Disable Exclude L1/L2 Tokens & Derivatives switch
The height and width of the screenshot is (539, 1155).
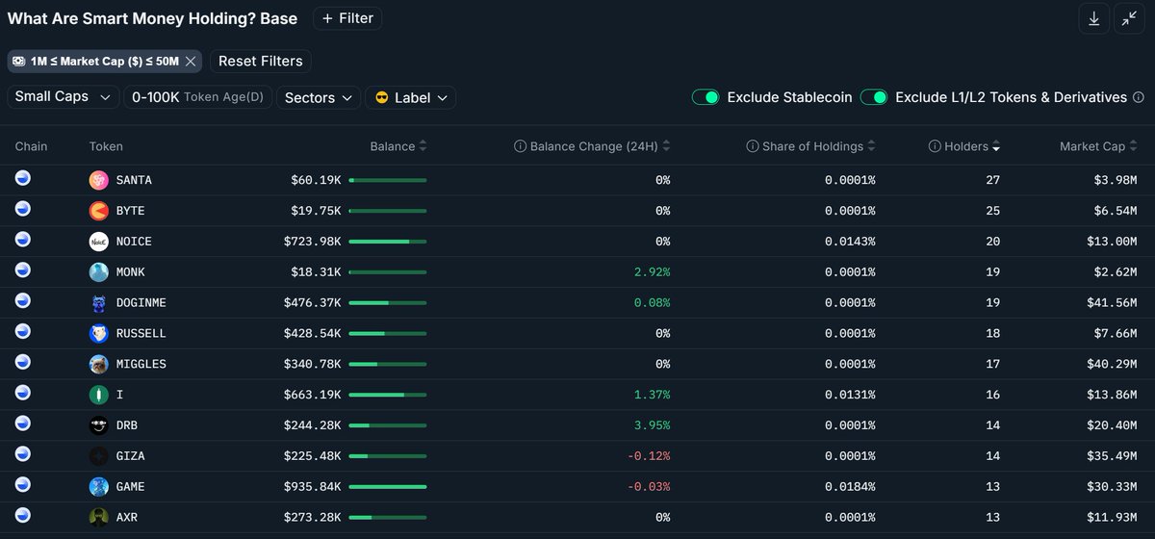[x=873, y=97]
